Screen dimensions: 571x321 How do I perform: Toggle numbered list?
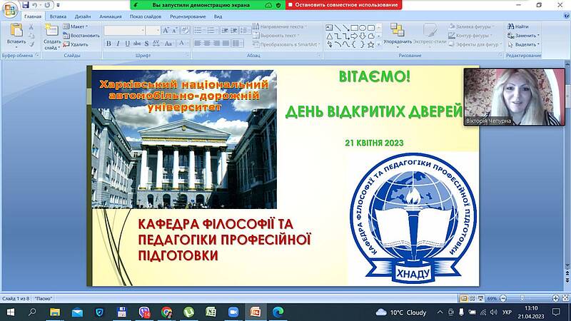tap(211, 31)
